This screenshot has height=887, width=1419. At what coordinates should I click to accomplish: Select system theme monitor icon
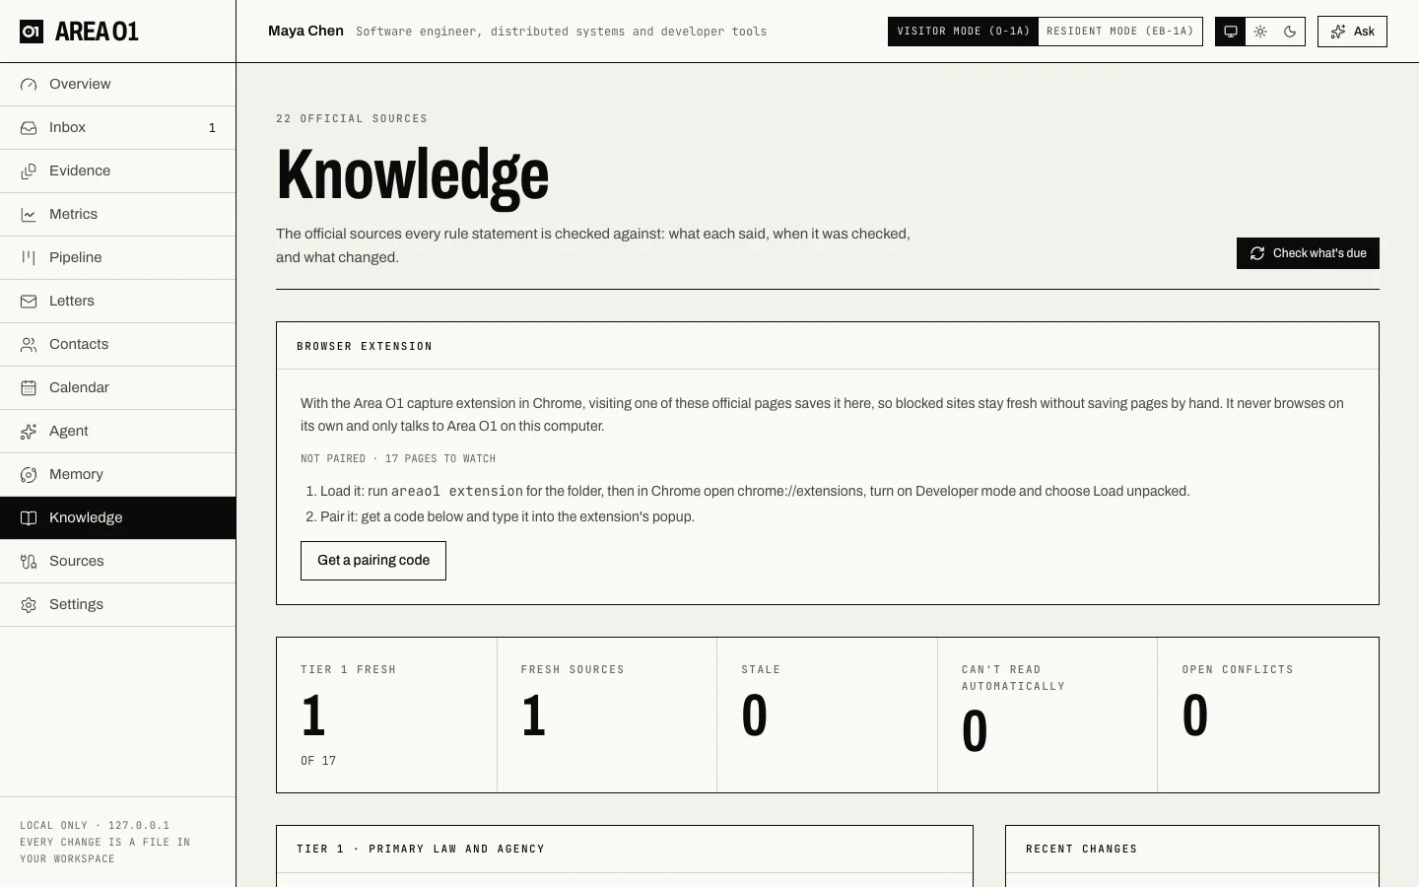(x=1231, y=32)
